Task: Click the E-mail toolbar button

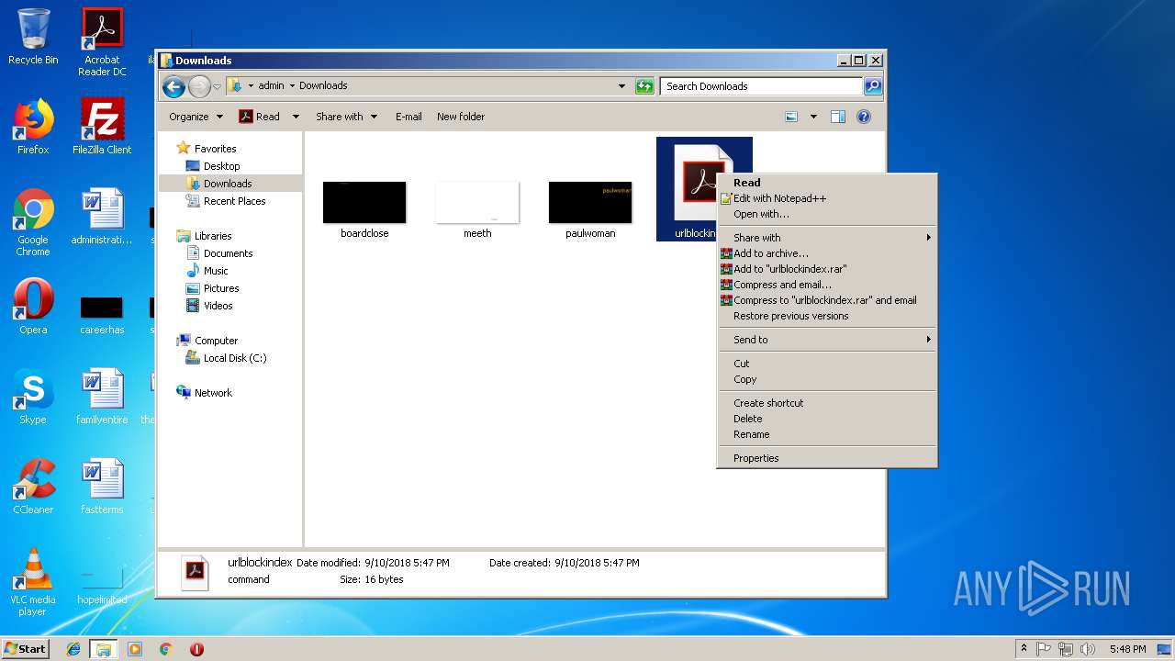Action: (408, 117)
